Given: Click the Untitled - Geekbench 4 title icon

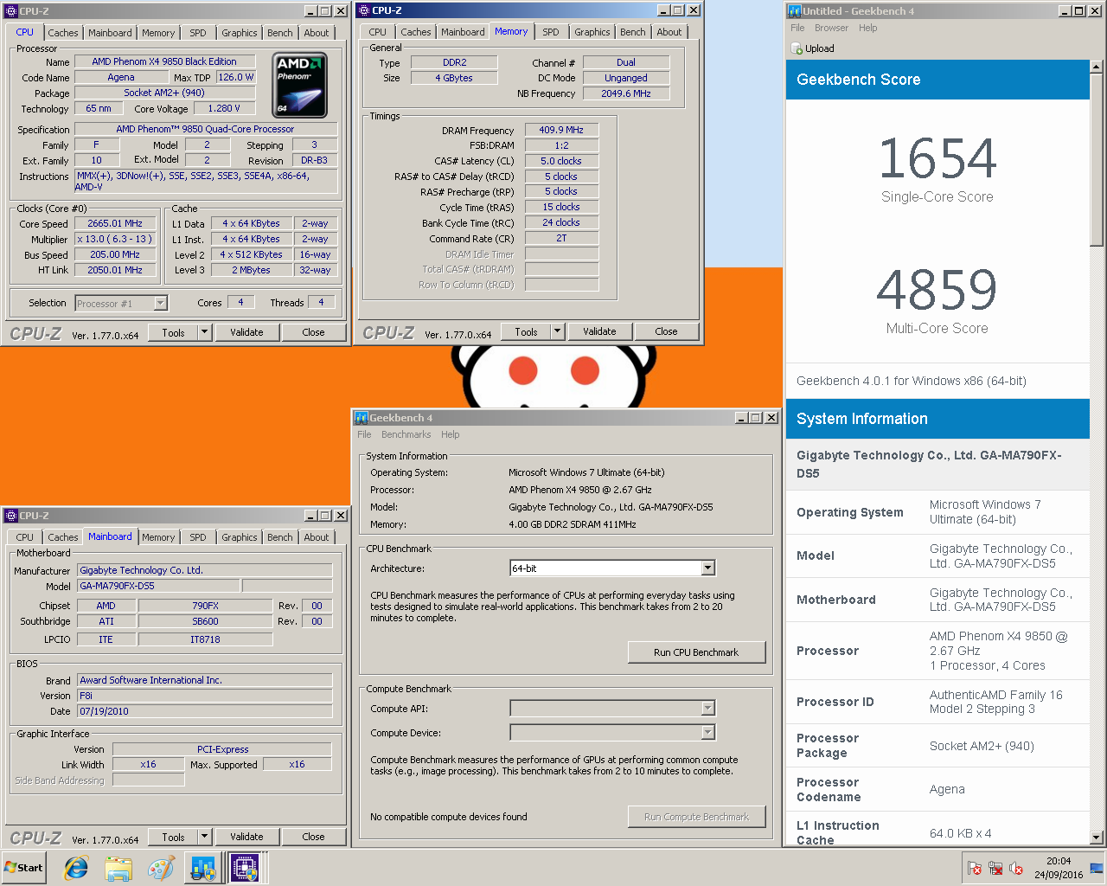Looking at the screenshot, I should pos(794,11).
